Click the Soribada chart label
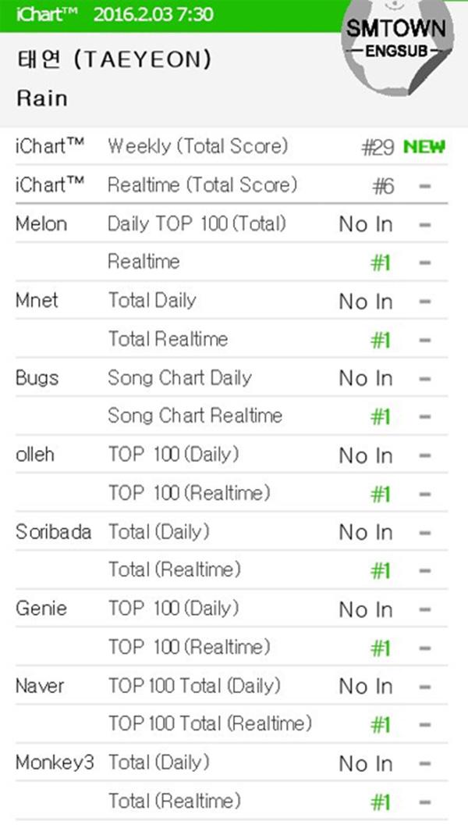The height and width of the screenshot is (832, 468). 53,532
